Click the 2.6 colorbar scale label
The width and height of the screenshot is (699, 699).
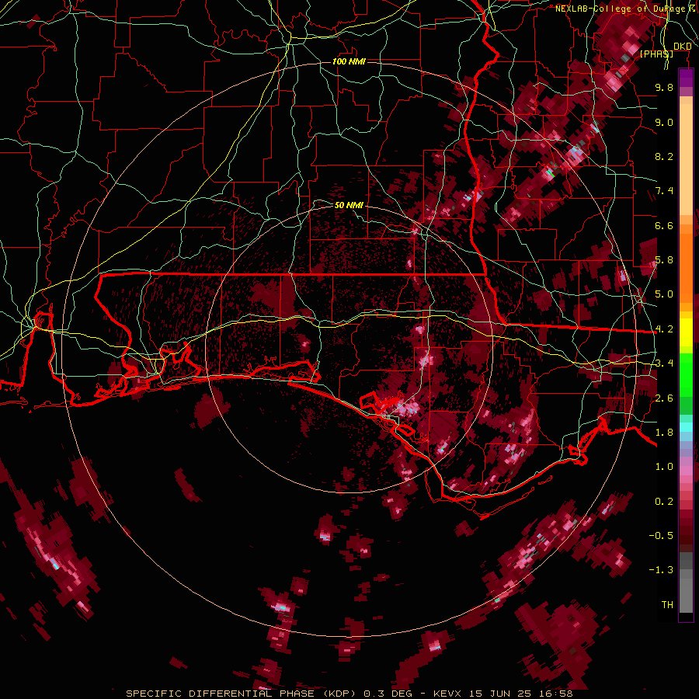tap(664, 398)
